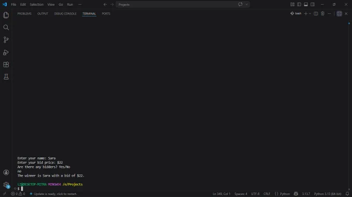Select interpreter 'Python 3.13 (64-bit)'
This screenshot has width=352, height=197.
click(328, 194)
